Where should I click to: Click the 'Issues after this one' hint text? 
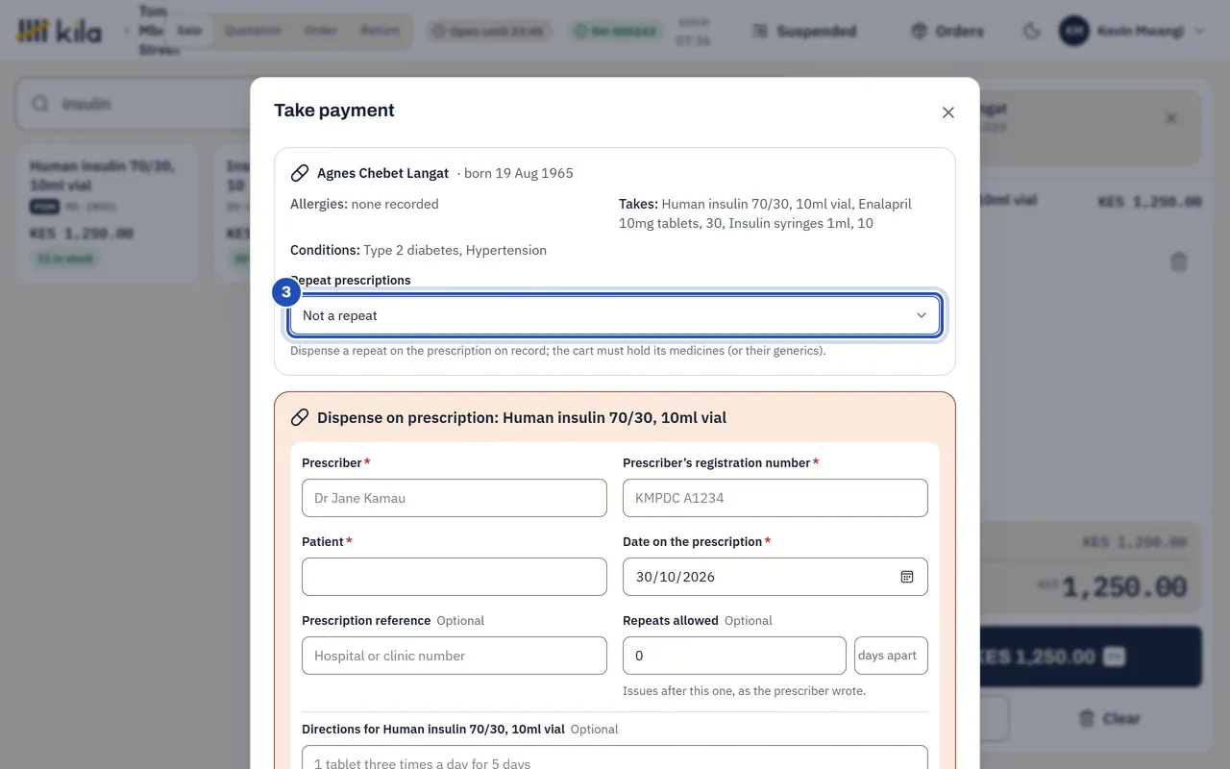[744, 690]
